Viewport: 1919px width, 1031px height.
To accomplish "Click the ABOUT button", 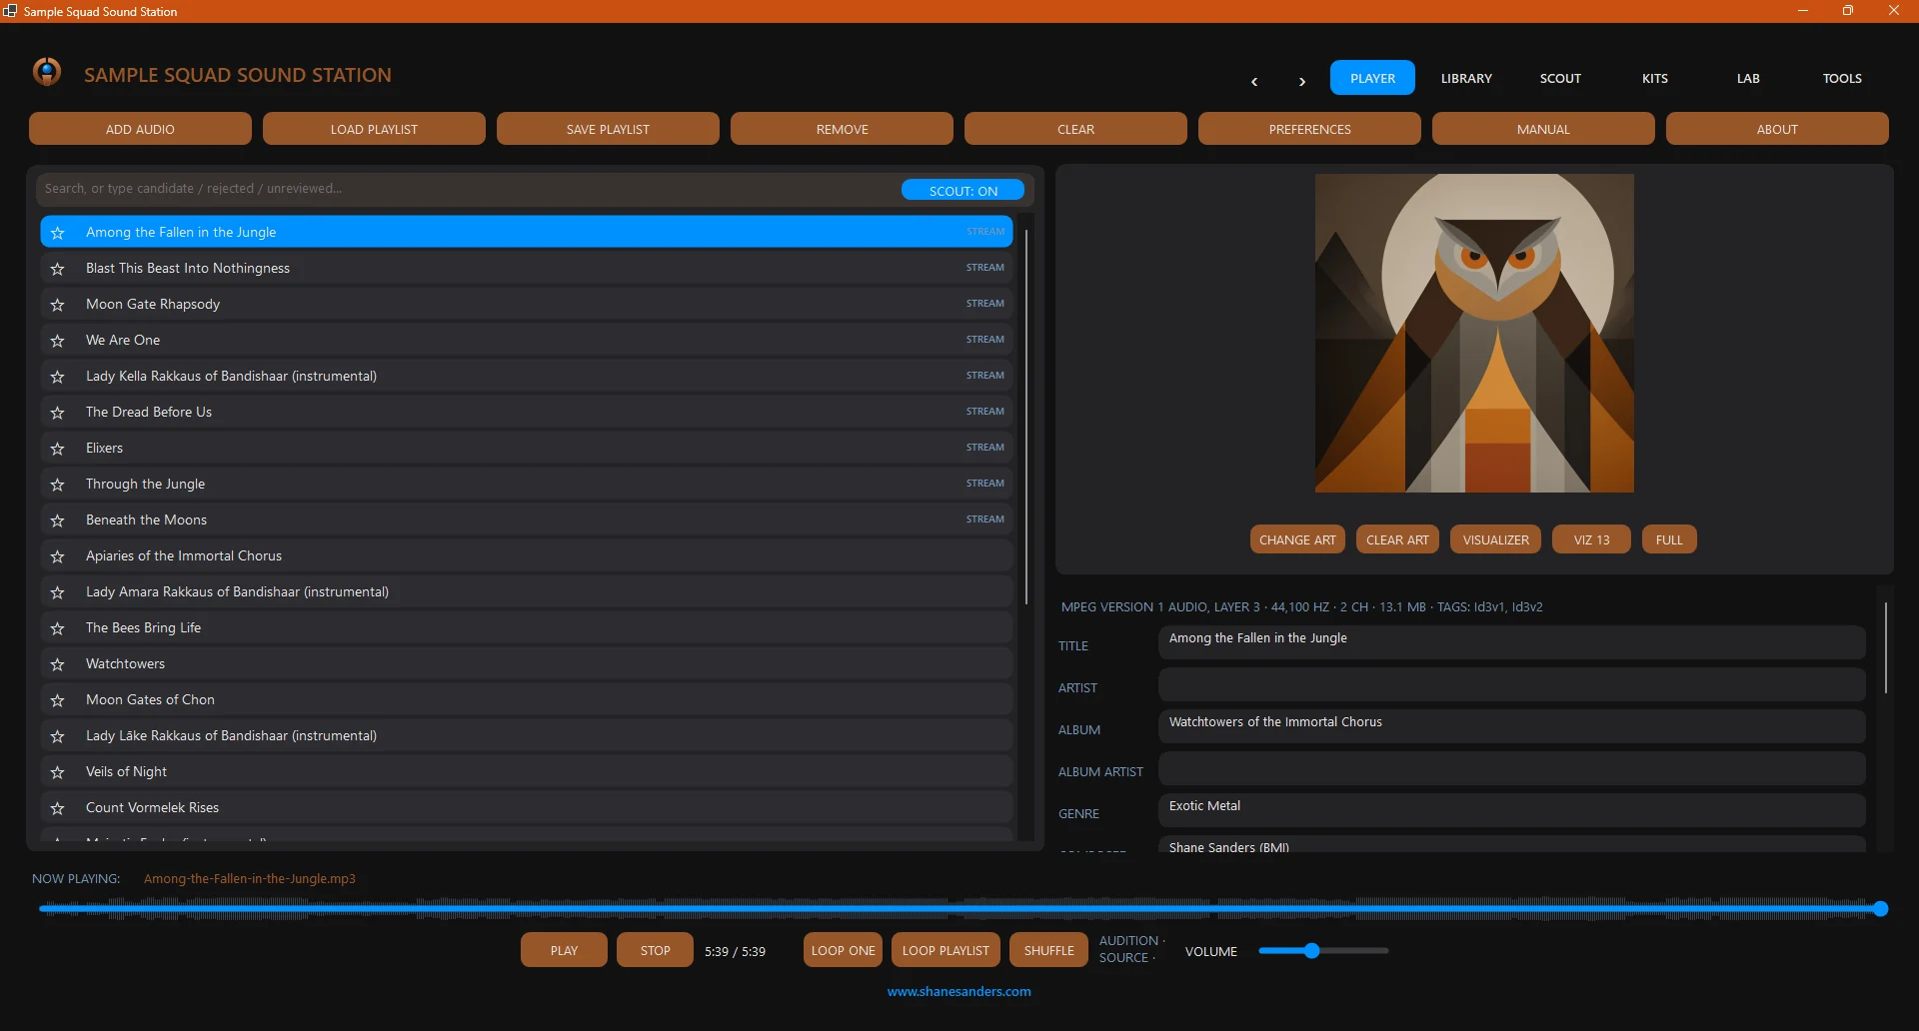I will pyautogui.click(x=1777, y=129).
